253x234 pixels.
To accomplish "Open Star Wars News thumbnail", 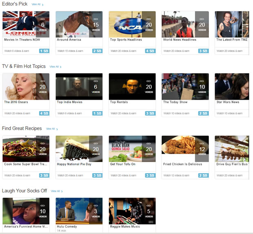I will [x=232, y=87].
